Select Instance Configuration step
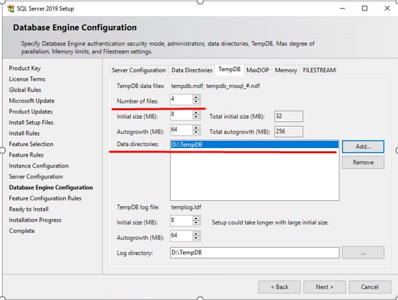398x300 pixels. pos(39,166)
